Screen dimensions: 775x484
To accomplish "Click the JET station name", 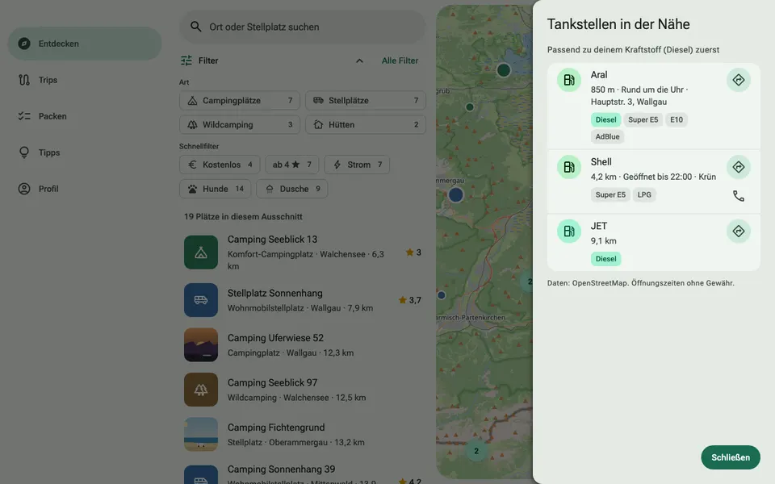I will click(598, 226).
